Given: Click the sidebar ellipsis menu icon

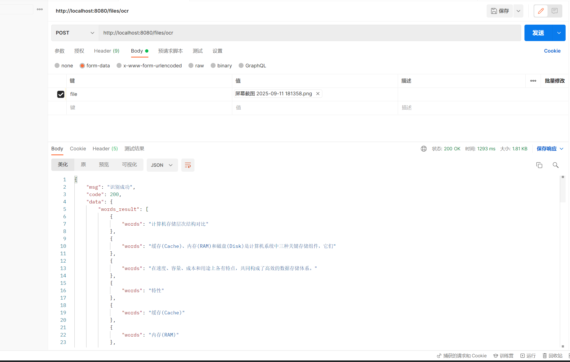Looking at the screenshot, I should point(40,9).
